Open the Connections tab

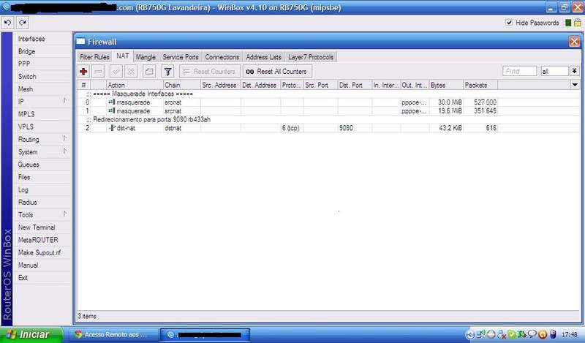[222, 57]
